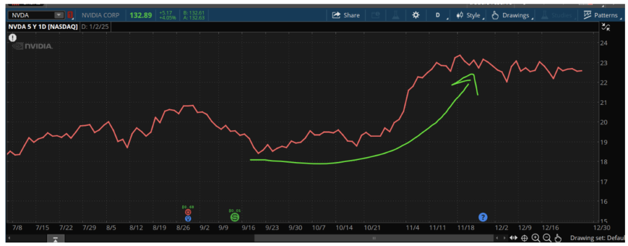The width and height of the screenshot is (628, 246).
Task: Click the greyed-out news card icon in toolbar
Action: 376,15
